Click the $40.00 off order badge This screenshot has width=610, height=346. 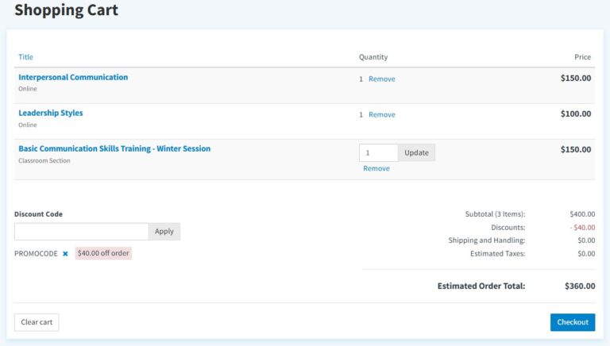tap(103, 254)
